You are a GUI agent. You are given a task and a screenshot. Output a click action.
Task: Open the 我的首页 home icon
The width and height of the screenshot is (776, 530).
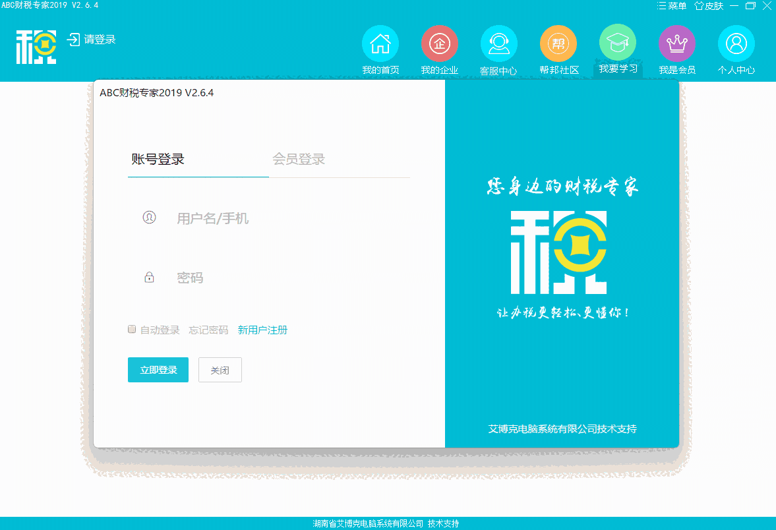click(x=380, y=44)
